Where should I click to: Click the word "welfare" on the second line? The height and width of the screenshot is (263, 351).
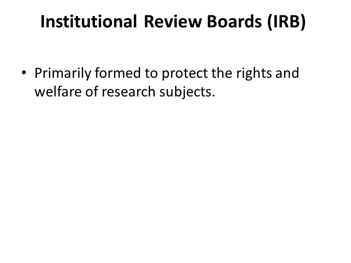pyautogui.click(x=58, y=91)
